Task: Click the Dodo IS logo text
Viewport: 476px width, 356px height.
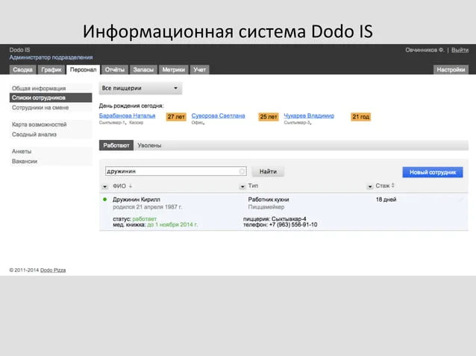Action: (19, 50)
